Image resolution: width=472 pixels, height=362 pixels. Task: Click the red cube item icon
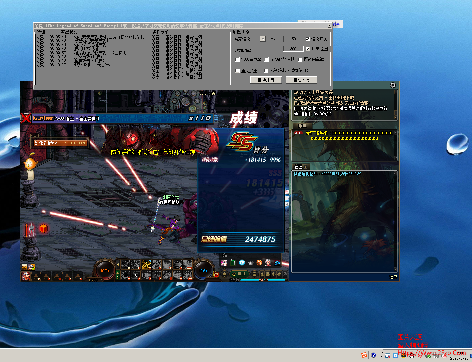pos(44,229)
